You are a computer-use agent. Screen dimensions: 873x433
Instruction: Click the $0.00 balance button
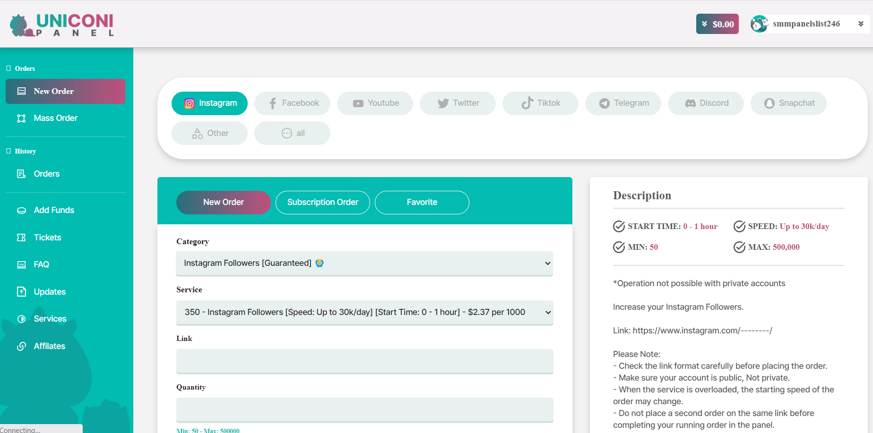(x=717, y=24)
